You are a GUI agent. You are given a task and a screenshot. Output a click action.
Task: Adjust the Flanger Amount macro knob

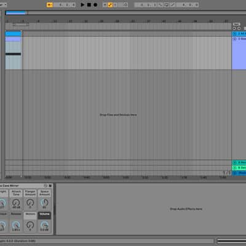(x=30, y=203)
